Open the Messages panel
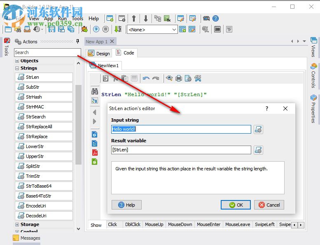The width and height of the screenshot is (320, 245). tap(26, 238)
